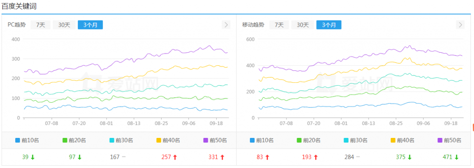
Task: Click the mobile value 284
Action: (349, 157)
